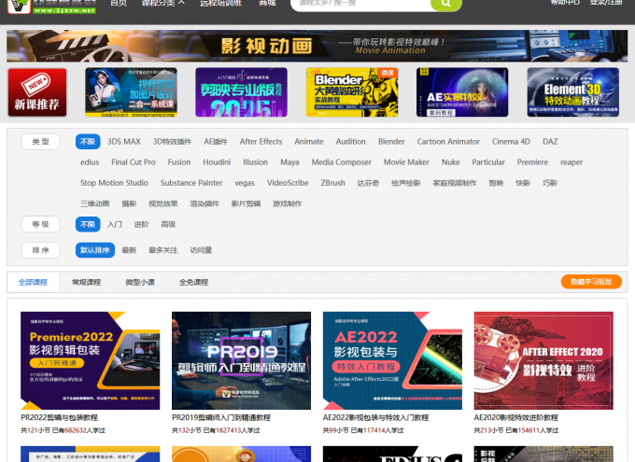Filter level by 入门

pyautogui.click(x=115, y=224)
